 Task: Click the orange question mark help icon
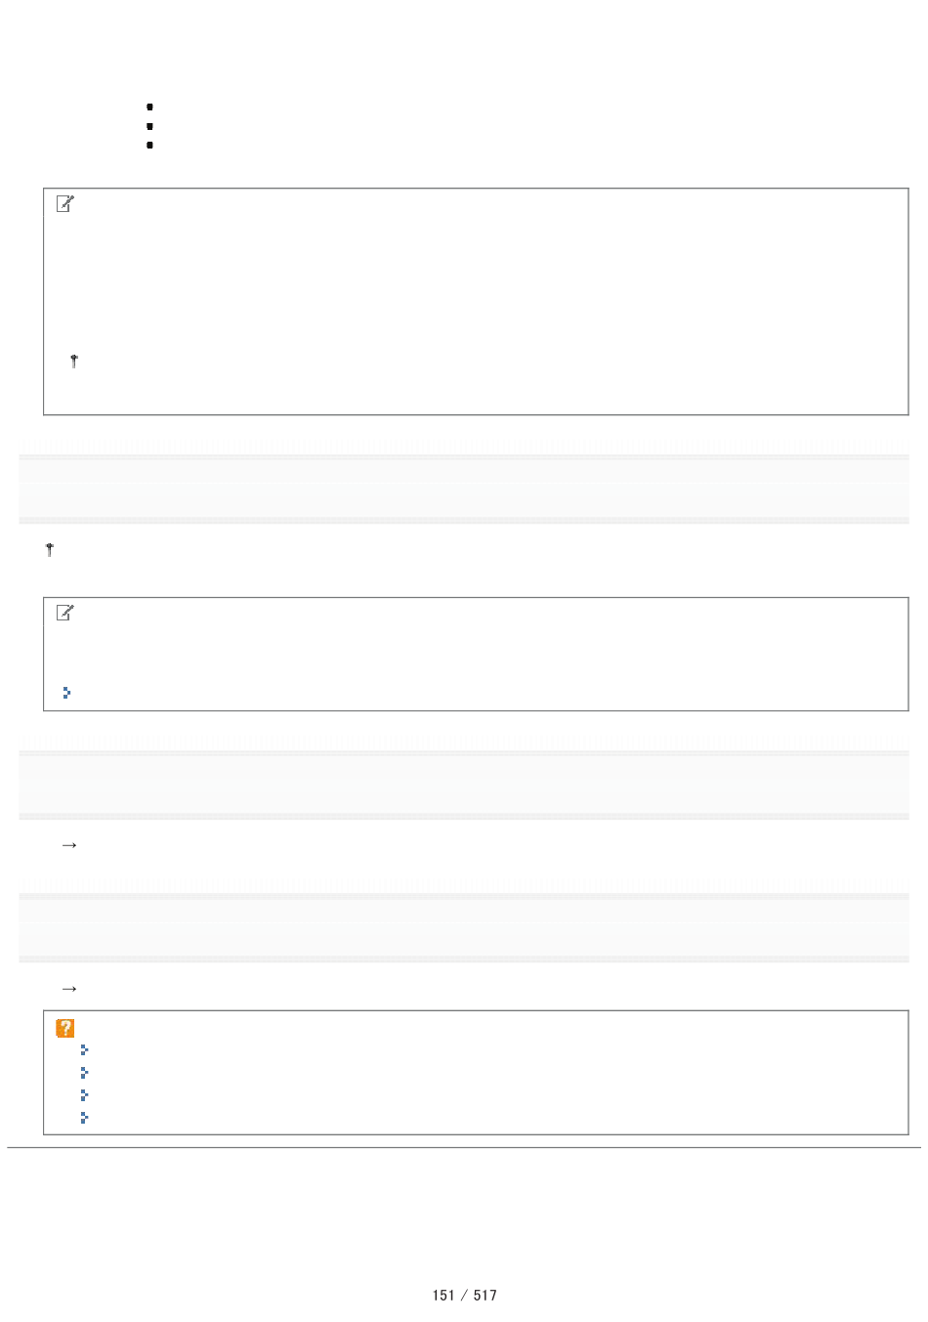65,1028
